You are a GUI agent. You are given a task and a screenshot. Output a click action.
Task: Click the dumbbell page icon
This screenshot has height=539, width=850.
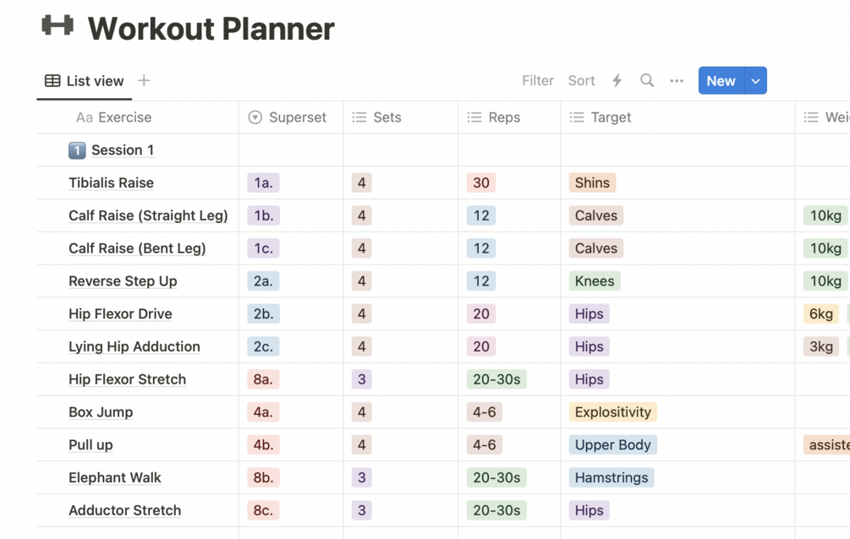coord(58,27)
